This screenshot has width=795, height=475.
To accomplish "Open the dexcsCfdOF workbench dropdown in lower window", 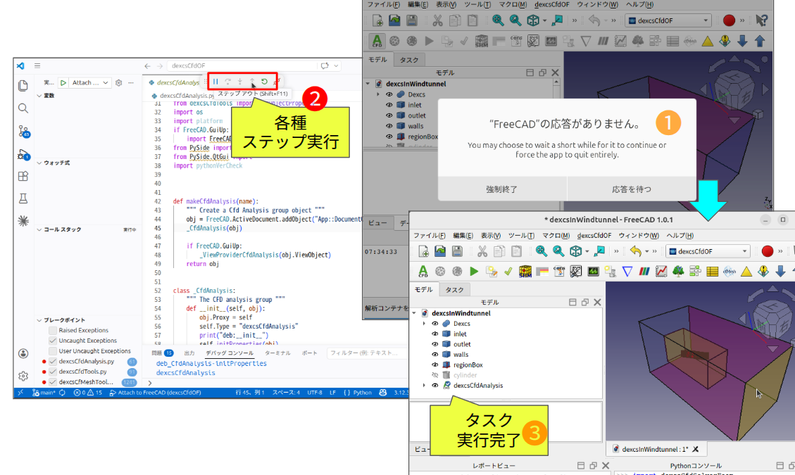I will point(708,251).
